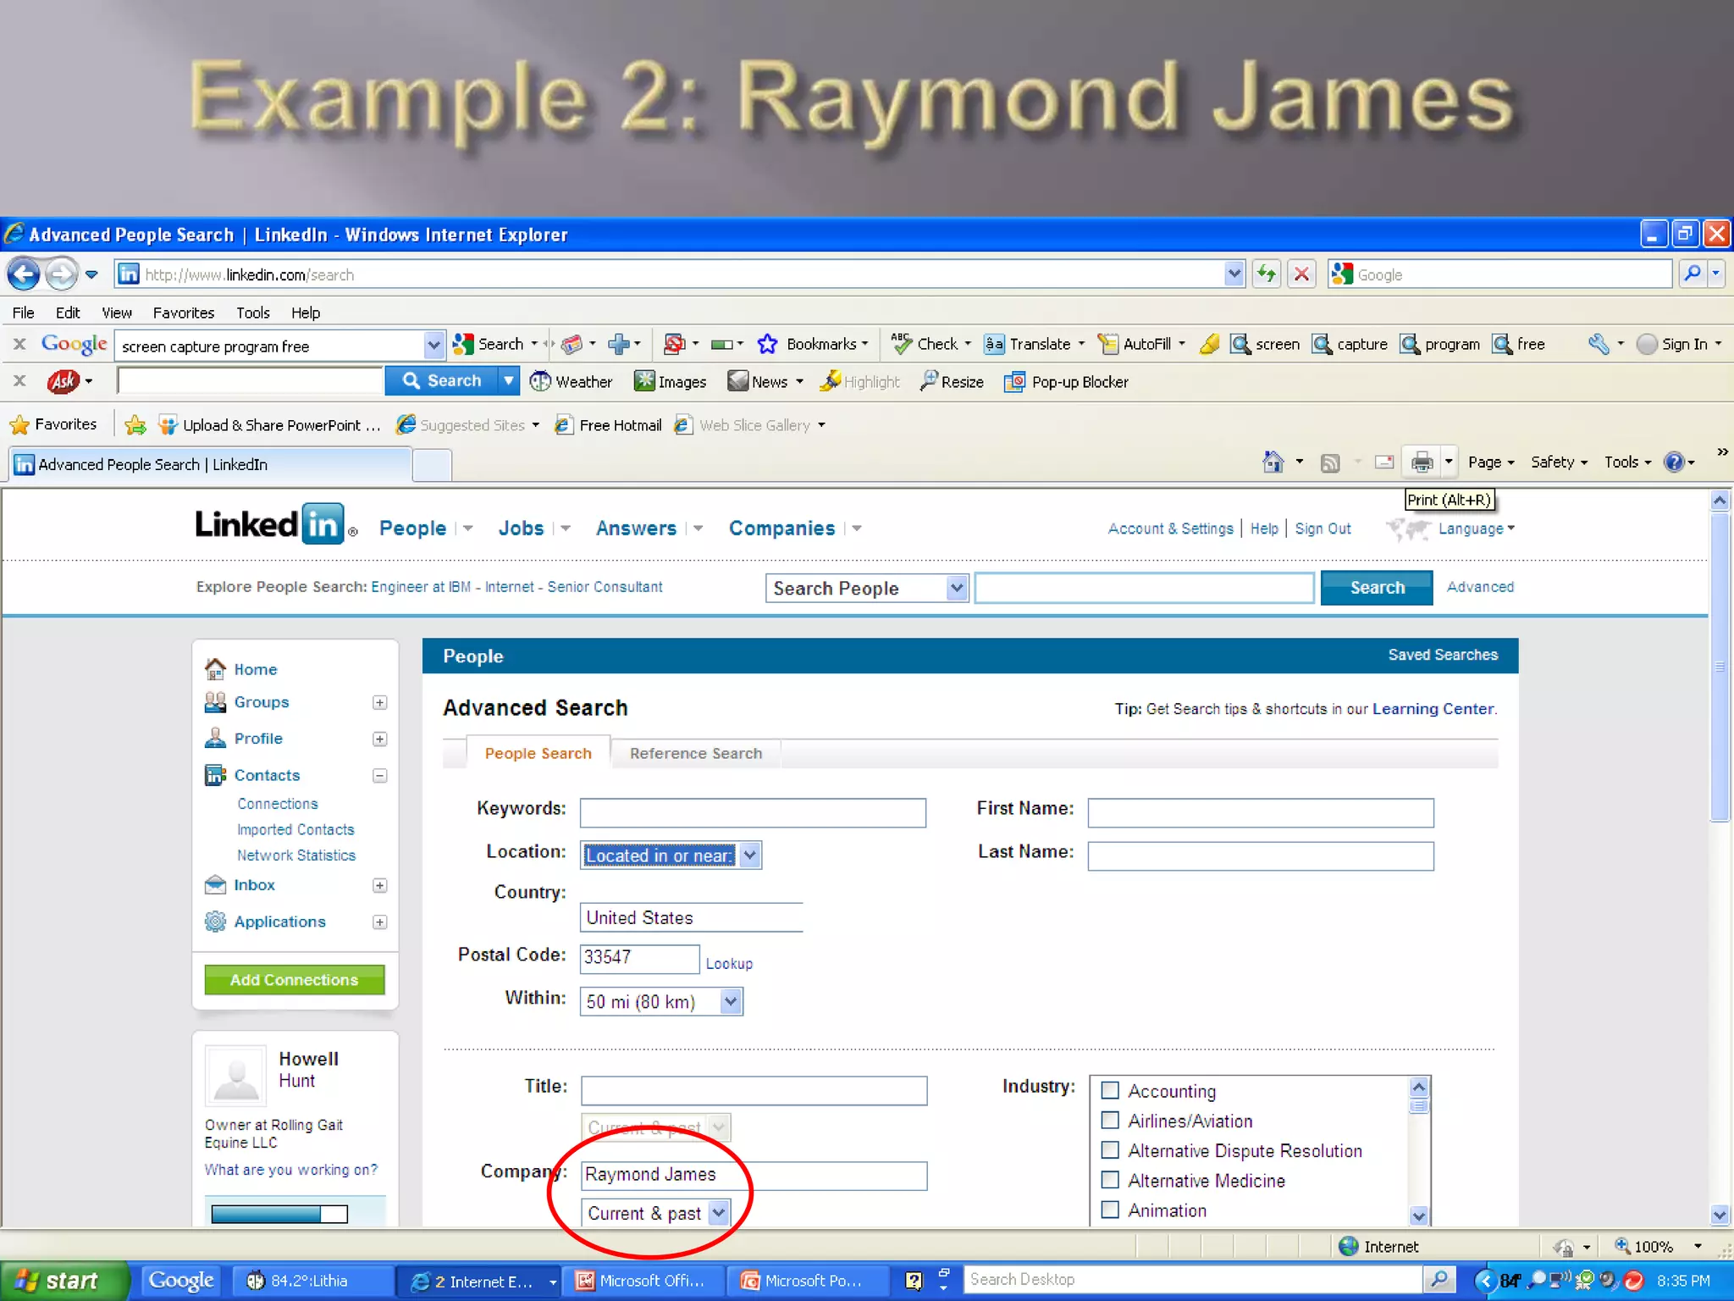Click the Pop-up Blocker icon
This screenshot has height=1301, width=1734.
1014,382
